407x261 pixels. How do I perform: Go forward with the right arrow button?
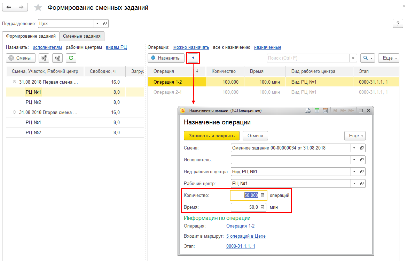coord(21,7)
